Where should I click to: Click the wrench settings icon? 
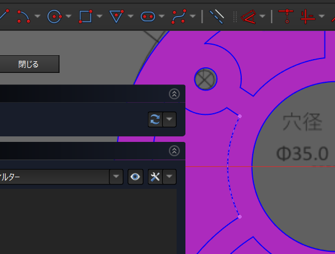[155, 177]
